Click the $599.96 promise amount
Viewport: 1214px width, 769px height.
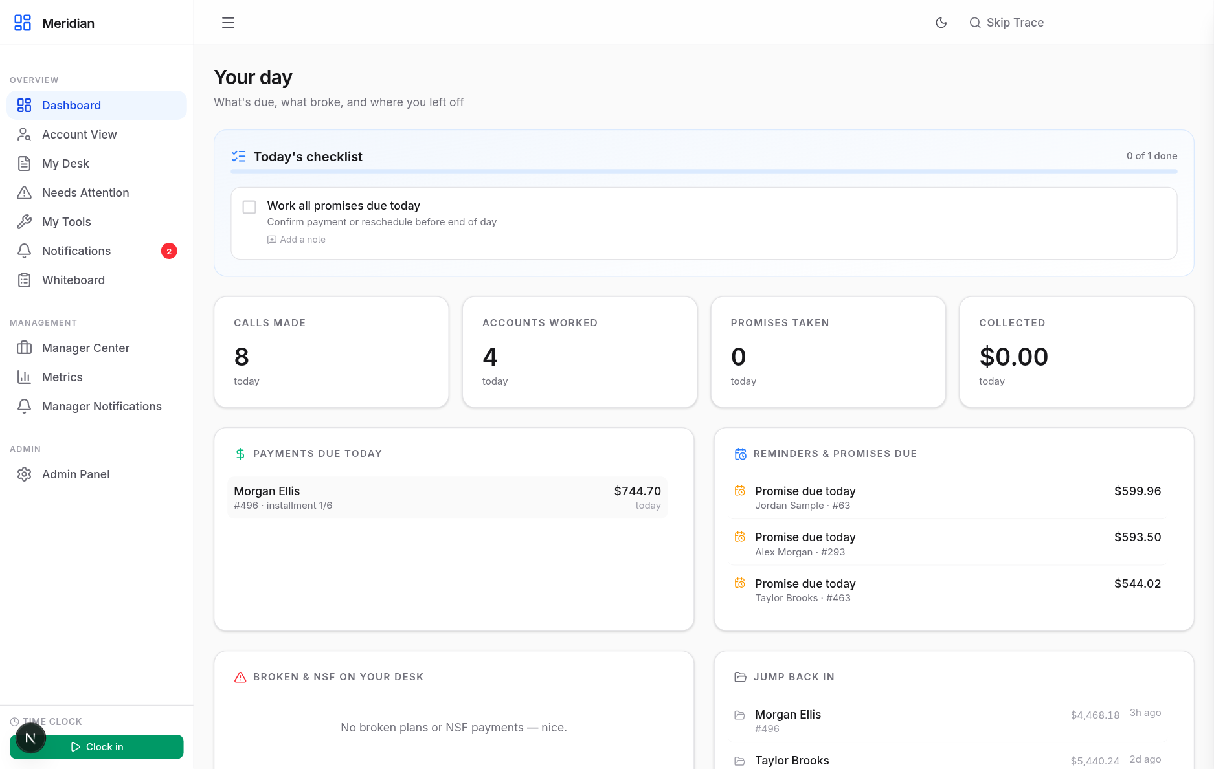click(1138, 491)
